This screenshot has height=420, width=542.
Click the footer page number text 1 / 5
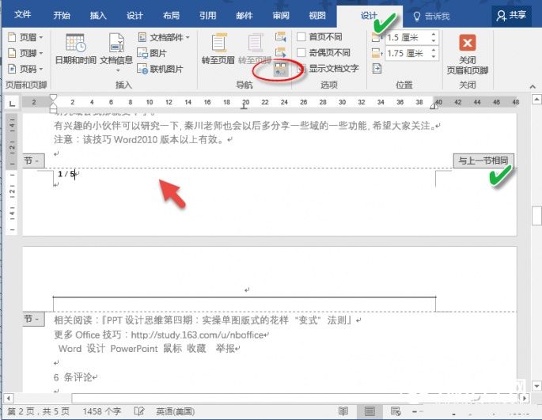pyautogui.click(x=66, y=174)
